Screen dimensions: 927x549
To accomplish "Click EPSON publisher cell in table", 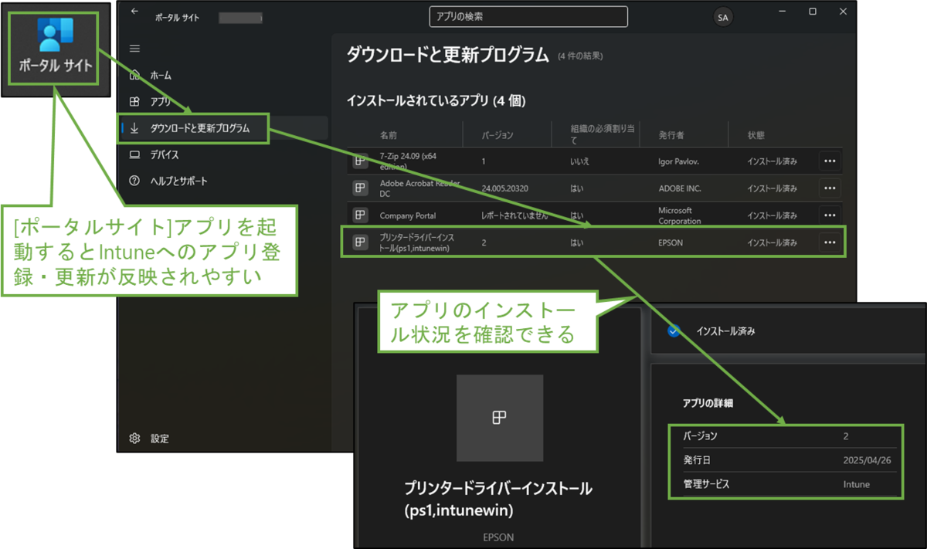I will pos(671,242).
